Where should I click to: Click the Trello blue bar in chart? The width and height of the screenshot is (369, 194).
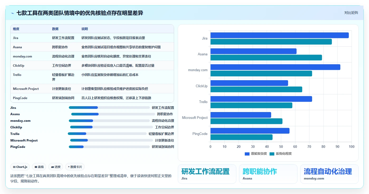point(261,99)
